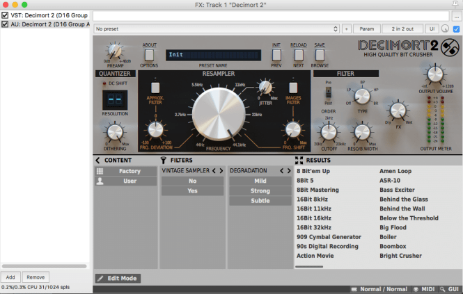Click the pin icon in title bar

(x=455, y=4)
